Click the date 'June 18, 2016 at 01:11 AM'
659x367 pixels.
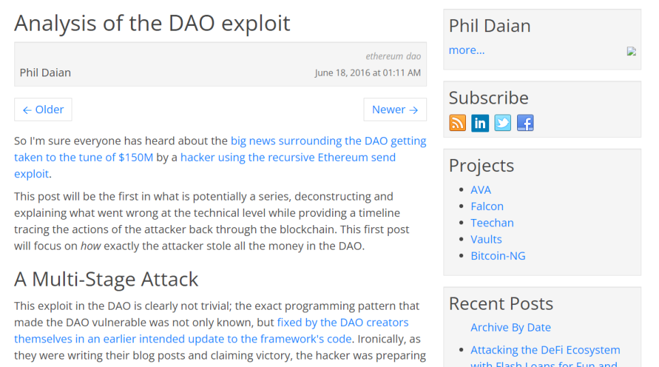click(368, 73)
